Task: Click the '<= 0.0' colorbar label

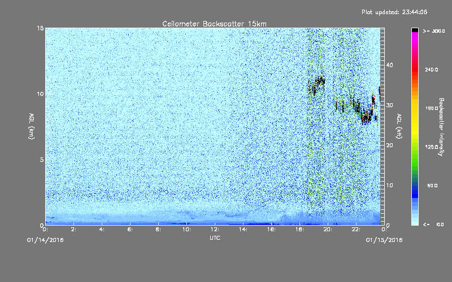Action: (x=433, y=224)
